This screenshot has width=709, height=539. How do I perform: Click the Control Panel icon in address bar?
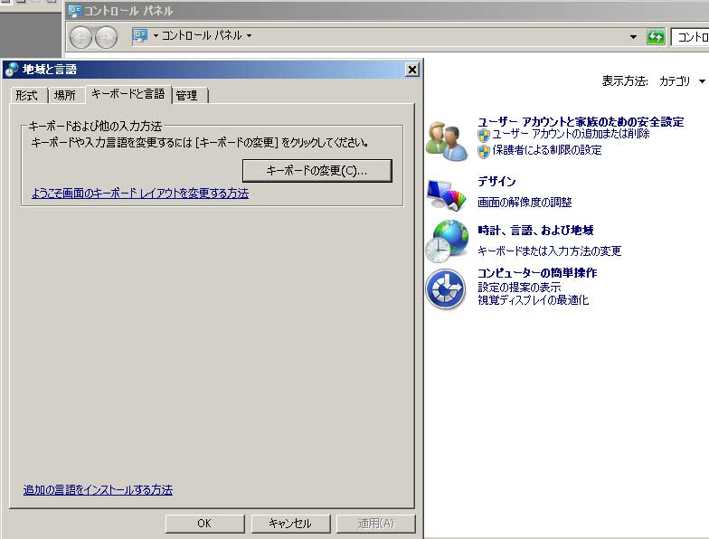pyautogui.click(x=140, y=36)
